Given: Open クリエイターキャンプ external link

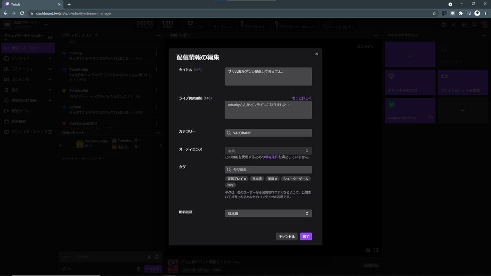Looking at the screenshot, I should coord(27,132).
